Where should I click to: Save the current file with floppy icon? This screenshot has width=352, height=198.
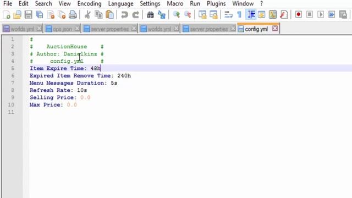(x=28, y=15)
